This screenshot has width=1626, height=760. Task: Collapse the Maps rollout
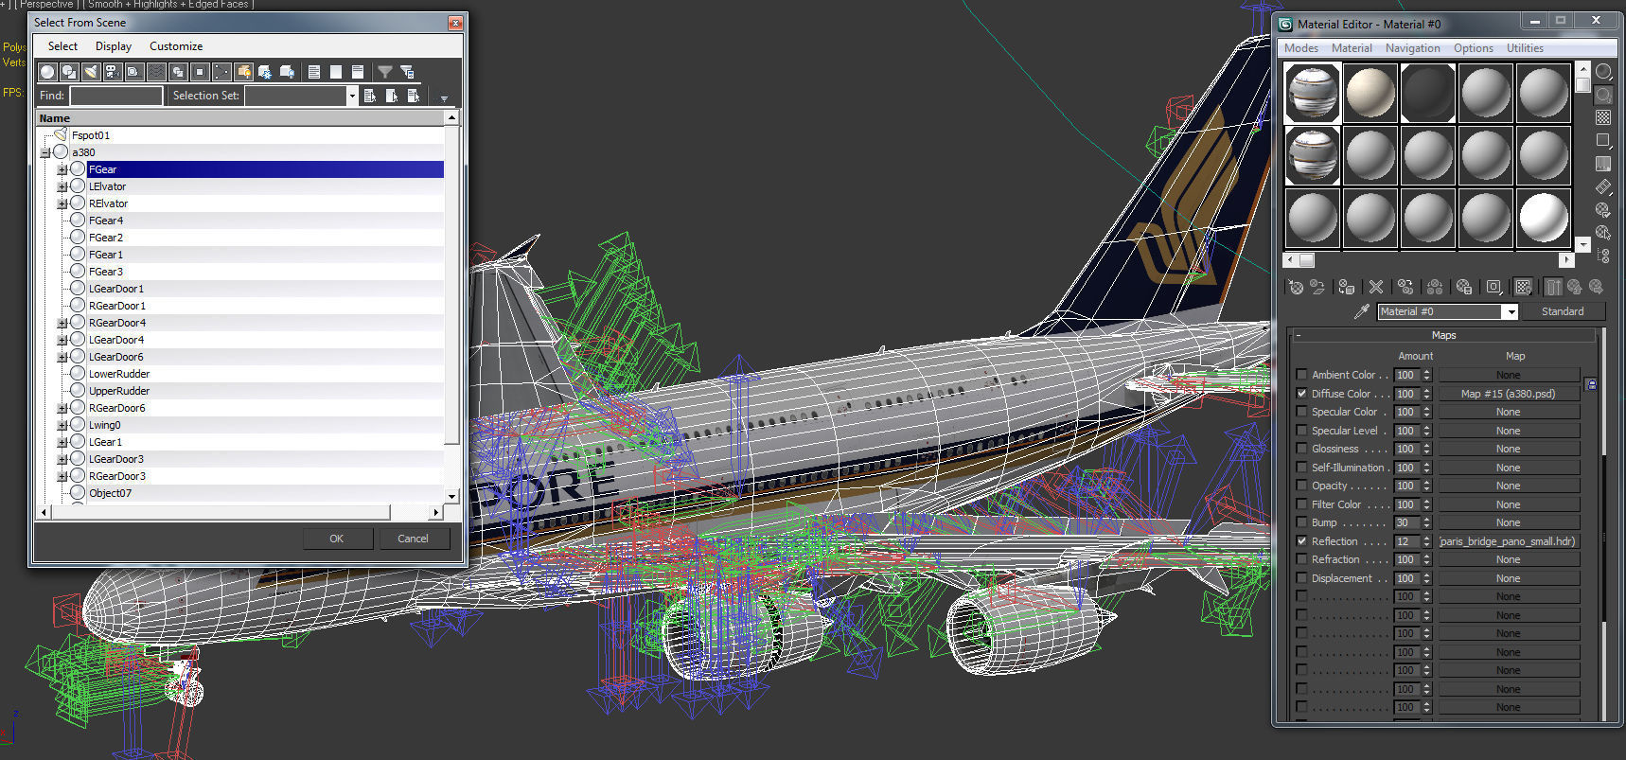click(x=1443, y=335)
